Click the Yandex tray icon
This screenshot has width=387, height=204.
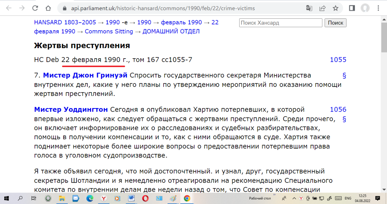[x=301, y=198]
